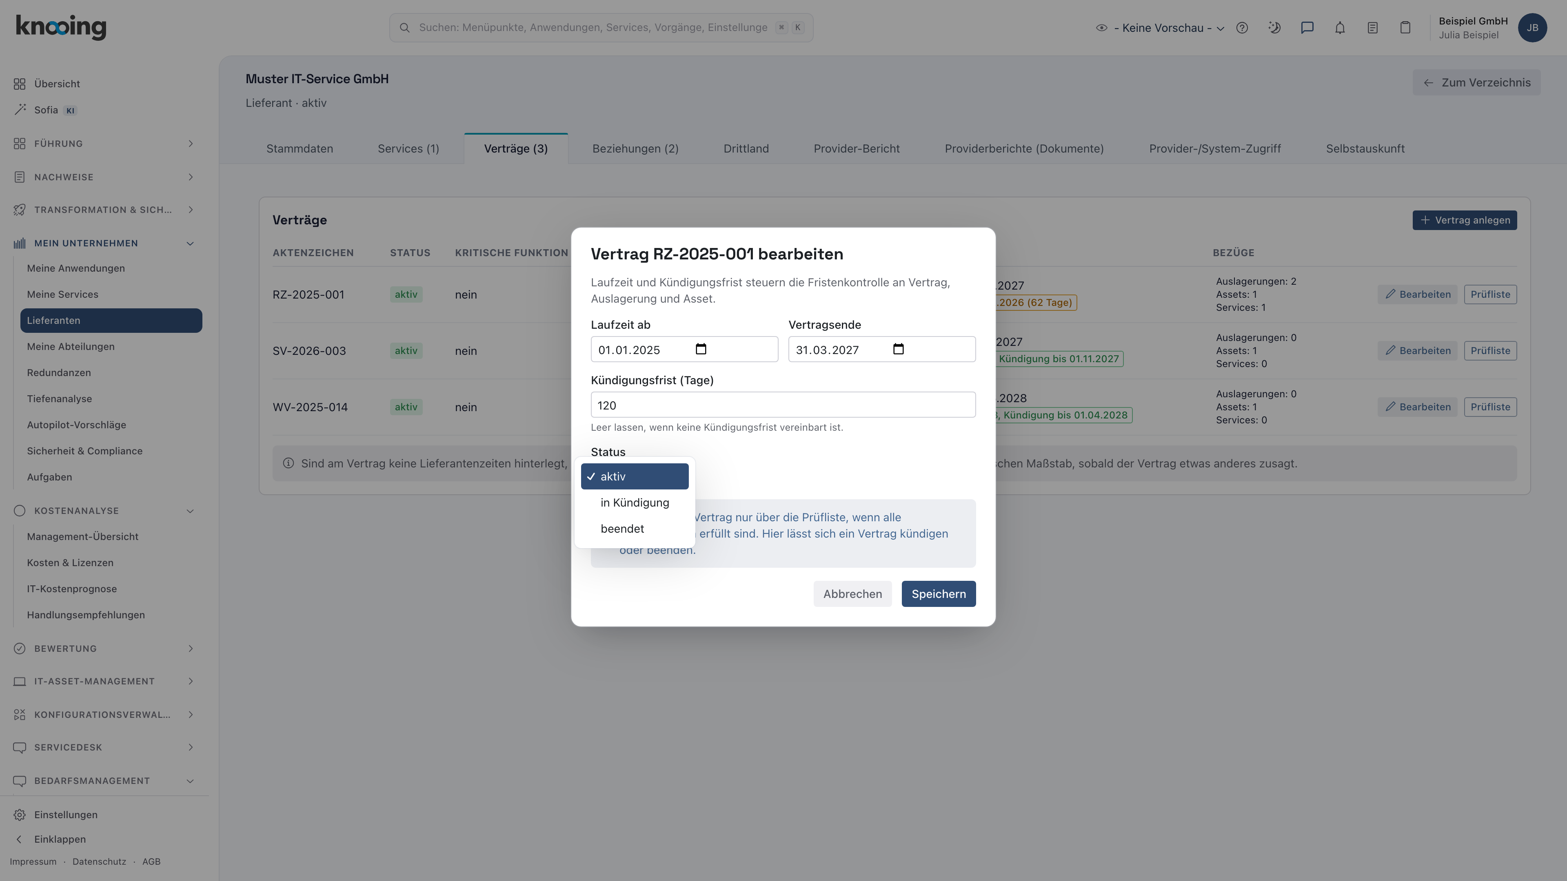This screenshot has width=1567, height=881.
Task: Click the Sofia KI wand icon
Action: pyautogui.click(x=20, y=110)
